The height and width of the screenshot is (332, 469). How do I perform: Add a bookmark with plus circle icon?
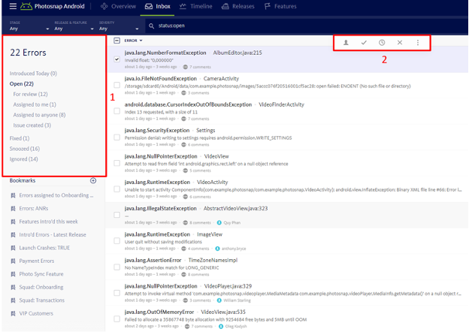(x=93, y=180)
